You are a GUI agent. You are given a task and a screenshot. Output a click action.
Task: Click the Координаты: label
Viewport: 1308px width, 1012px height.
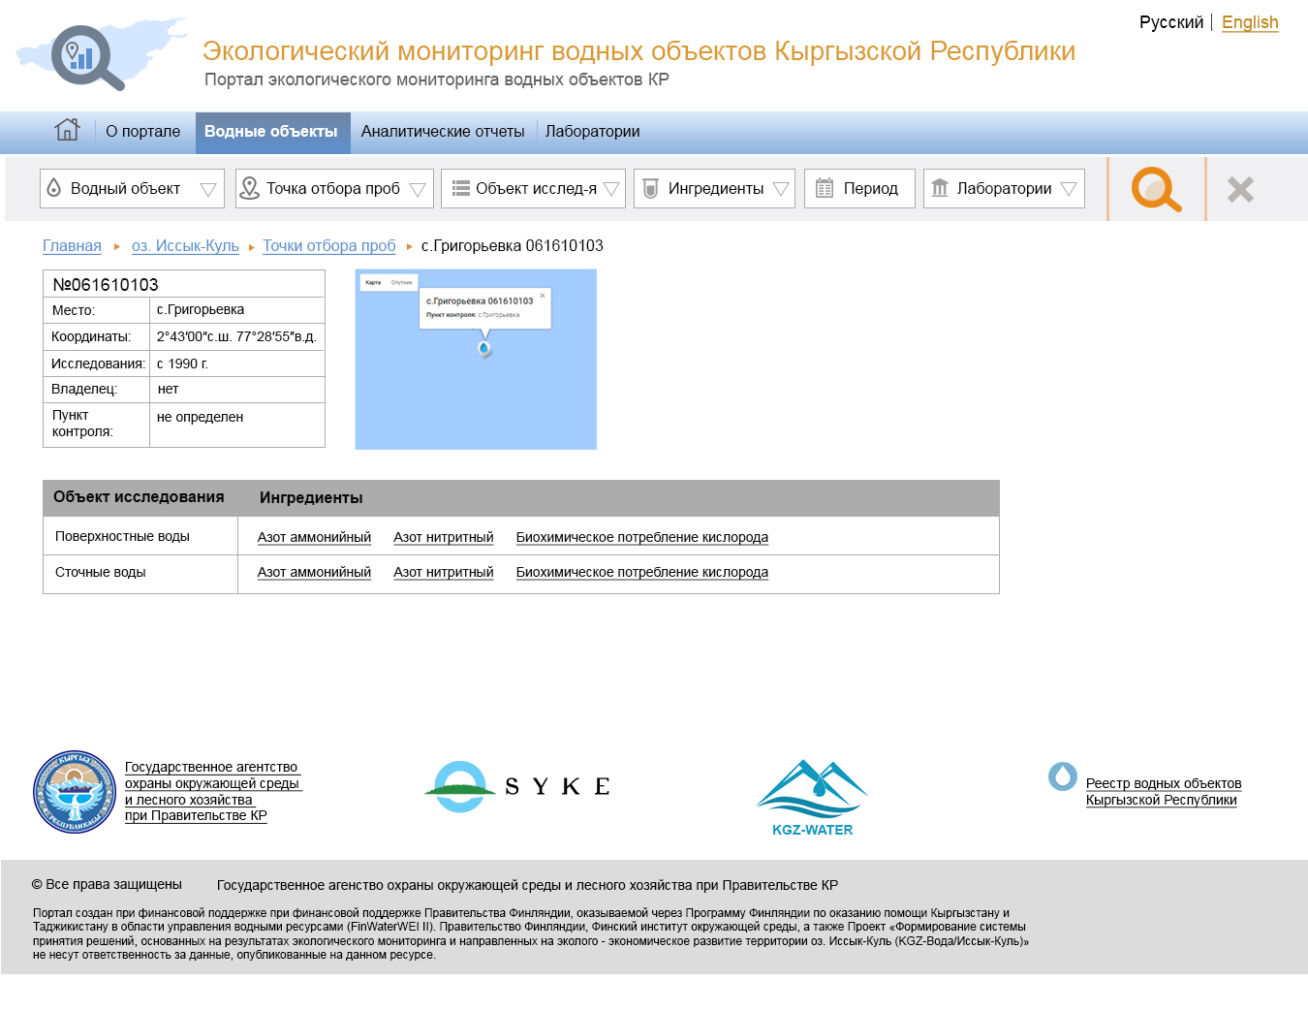[91, 337]
